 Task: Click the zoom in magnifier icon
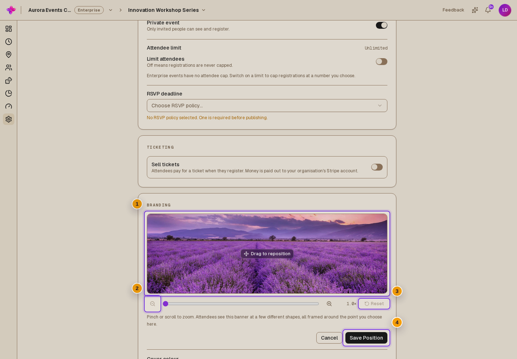(x=329, y=304)
